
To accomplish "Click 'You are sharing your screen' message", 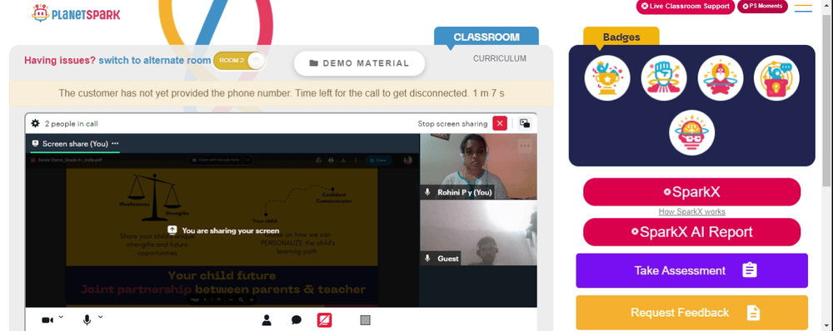I will point(223,230).
